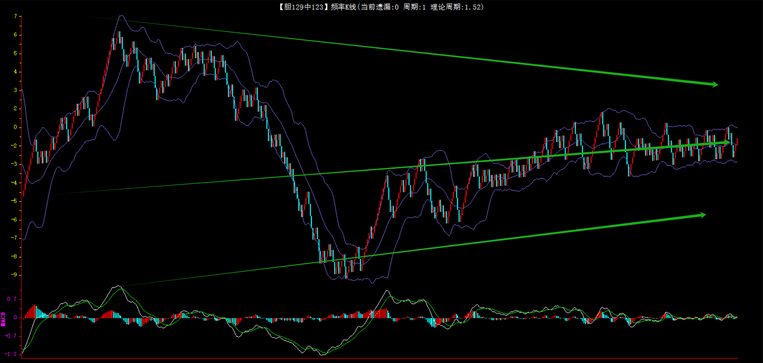Viewport: 763px width, 363px height.
Task: Click the 当前遗漏:0 text in title
Action: coord(380,7)
